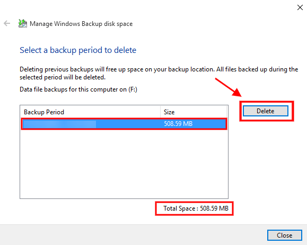Select the 508.59 MB backup period row
The width and height of the screenshot is (307, 245).
124,124
